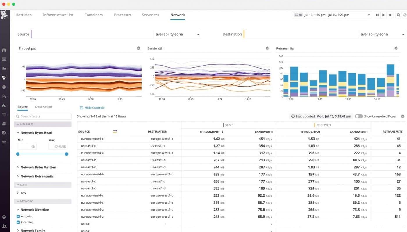
Task: Open the Dashboards icon in the sidebar
Action: 4,59
